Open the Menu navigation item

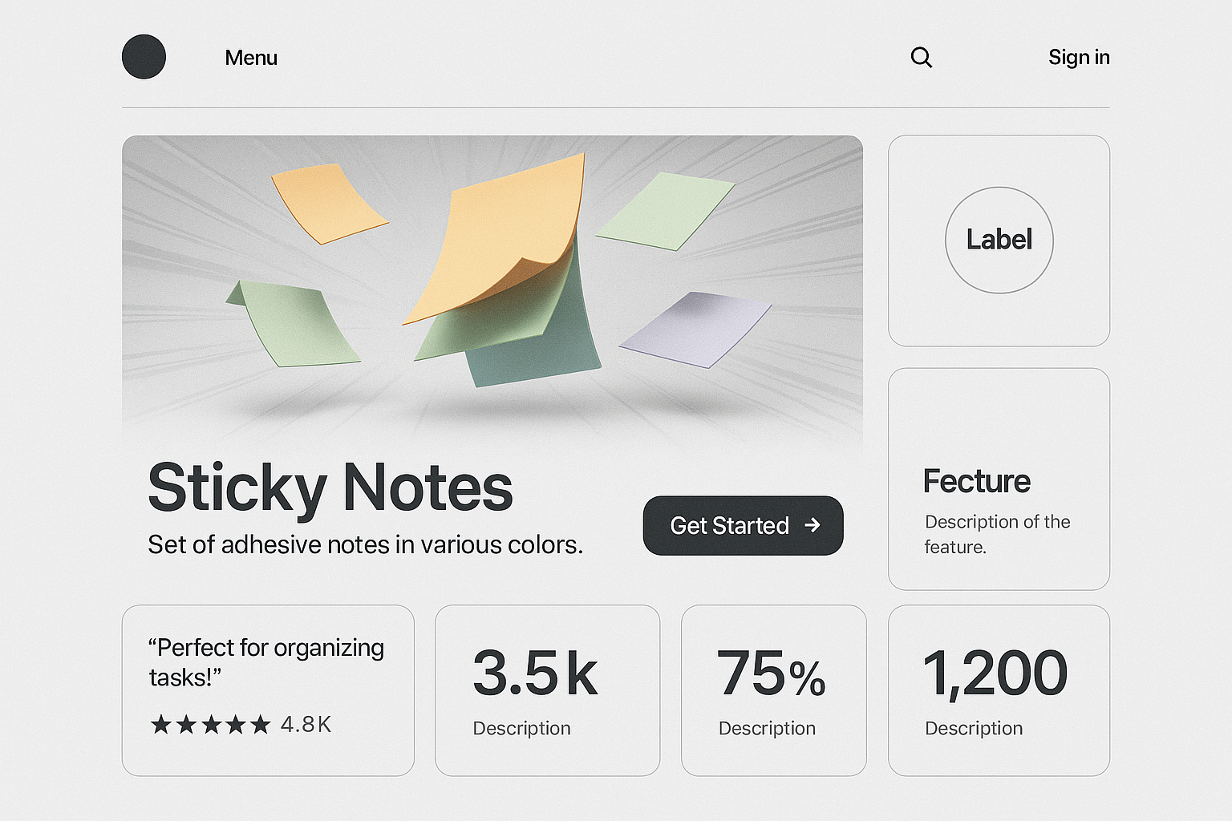click(251, 58)
